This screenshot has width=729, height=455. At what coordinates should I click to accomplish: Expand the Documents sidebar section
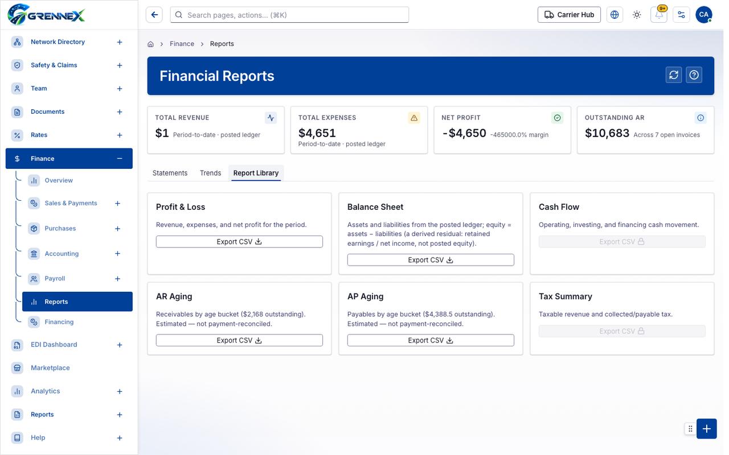[120, 112]
